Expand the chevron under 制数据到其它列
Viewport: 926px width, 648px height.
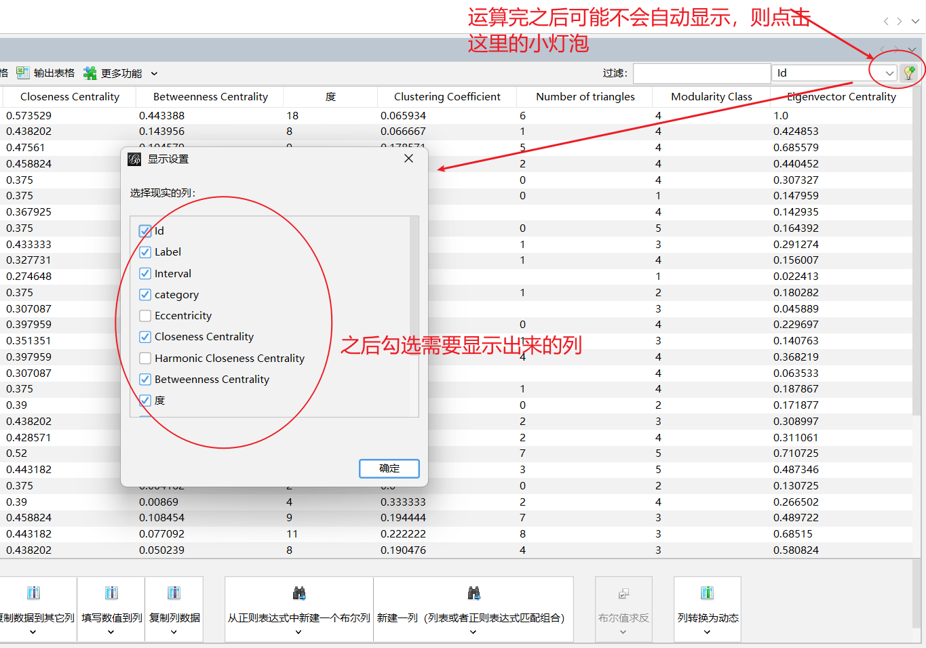pos(33,632)
